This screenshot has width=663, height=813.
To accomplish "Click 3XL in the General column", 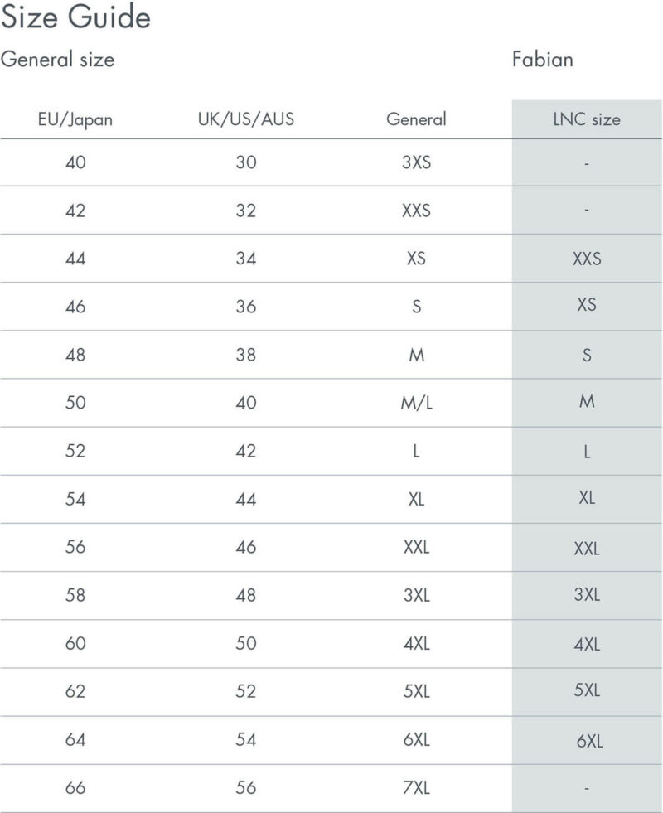I will click(416, 595).
